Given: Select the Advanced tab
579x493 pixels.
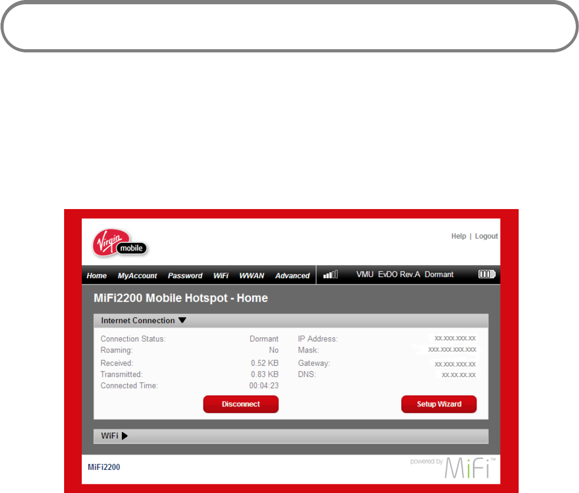Looking at the screenshot, I should 292,276.
